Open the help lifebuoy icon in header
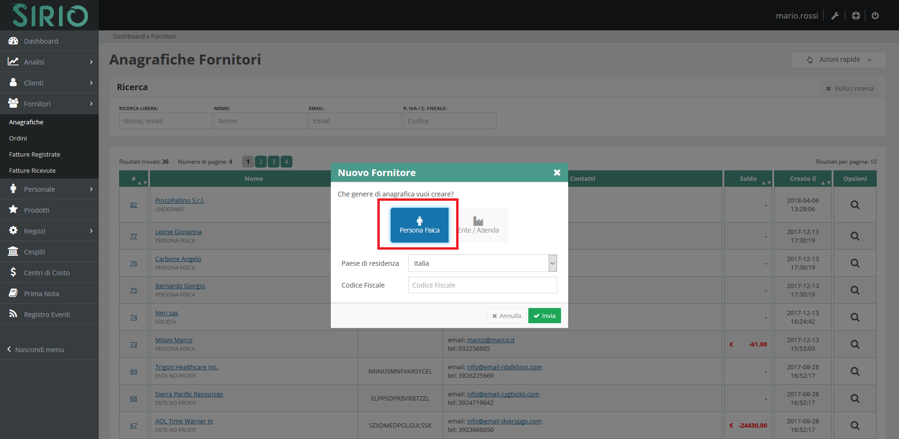Viewport: 899px width, 439px height. click(x=856, y=16)
